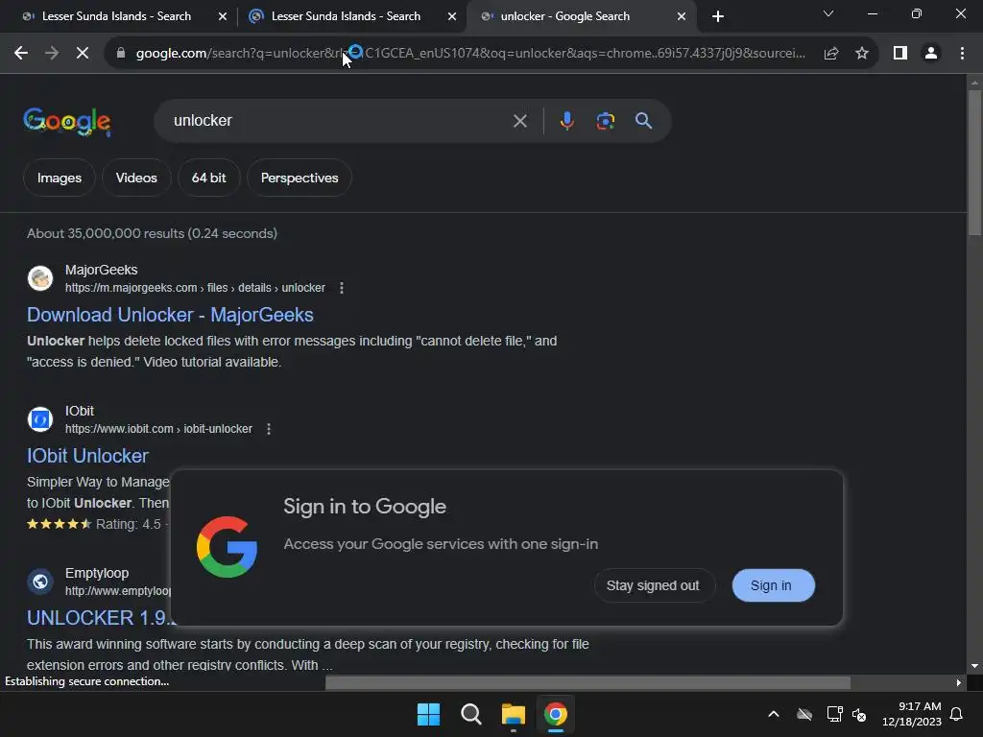Click the IObit site favicon
Viewport: 983px width, 737px height.
pyautogui.click(x=40, y=419)
